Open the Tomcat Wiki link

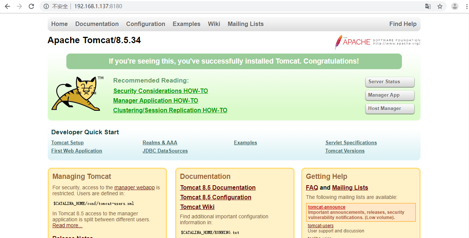coord(197,207)
